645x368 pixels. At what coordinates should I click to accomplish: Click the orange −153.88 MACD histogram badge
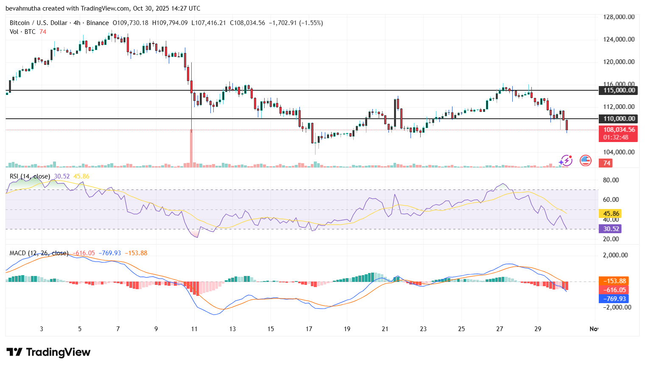click(x=613, y=281)
